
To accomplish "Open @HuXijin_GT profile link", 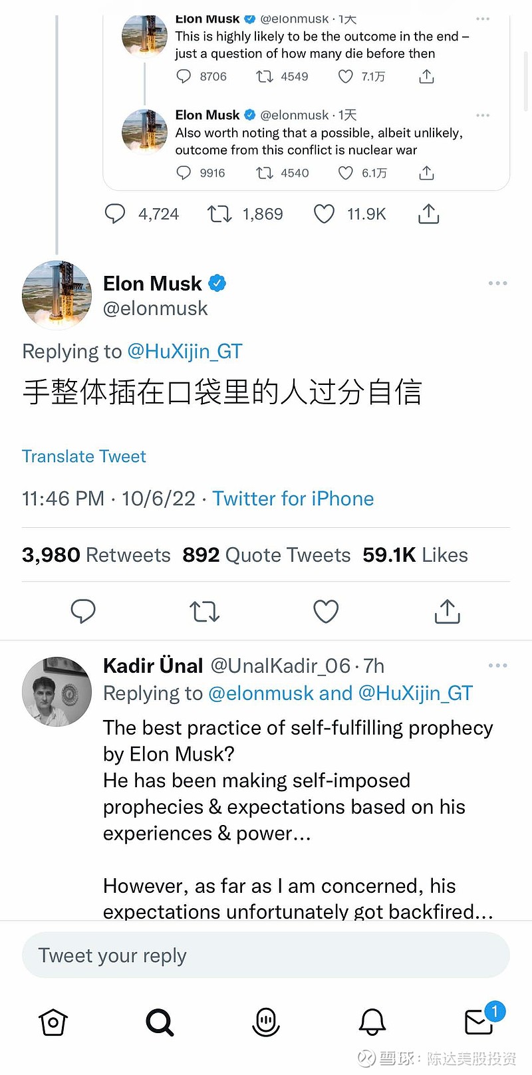I will [184, 351].
